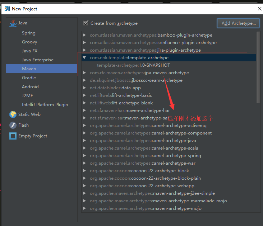The width and height of the screenshot is (263, 226).
Task: Collapse com.nnk.template:template-archetype node
Action: click(x=84, y=58)
